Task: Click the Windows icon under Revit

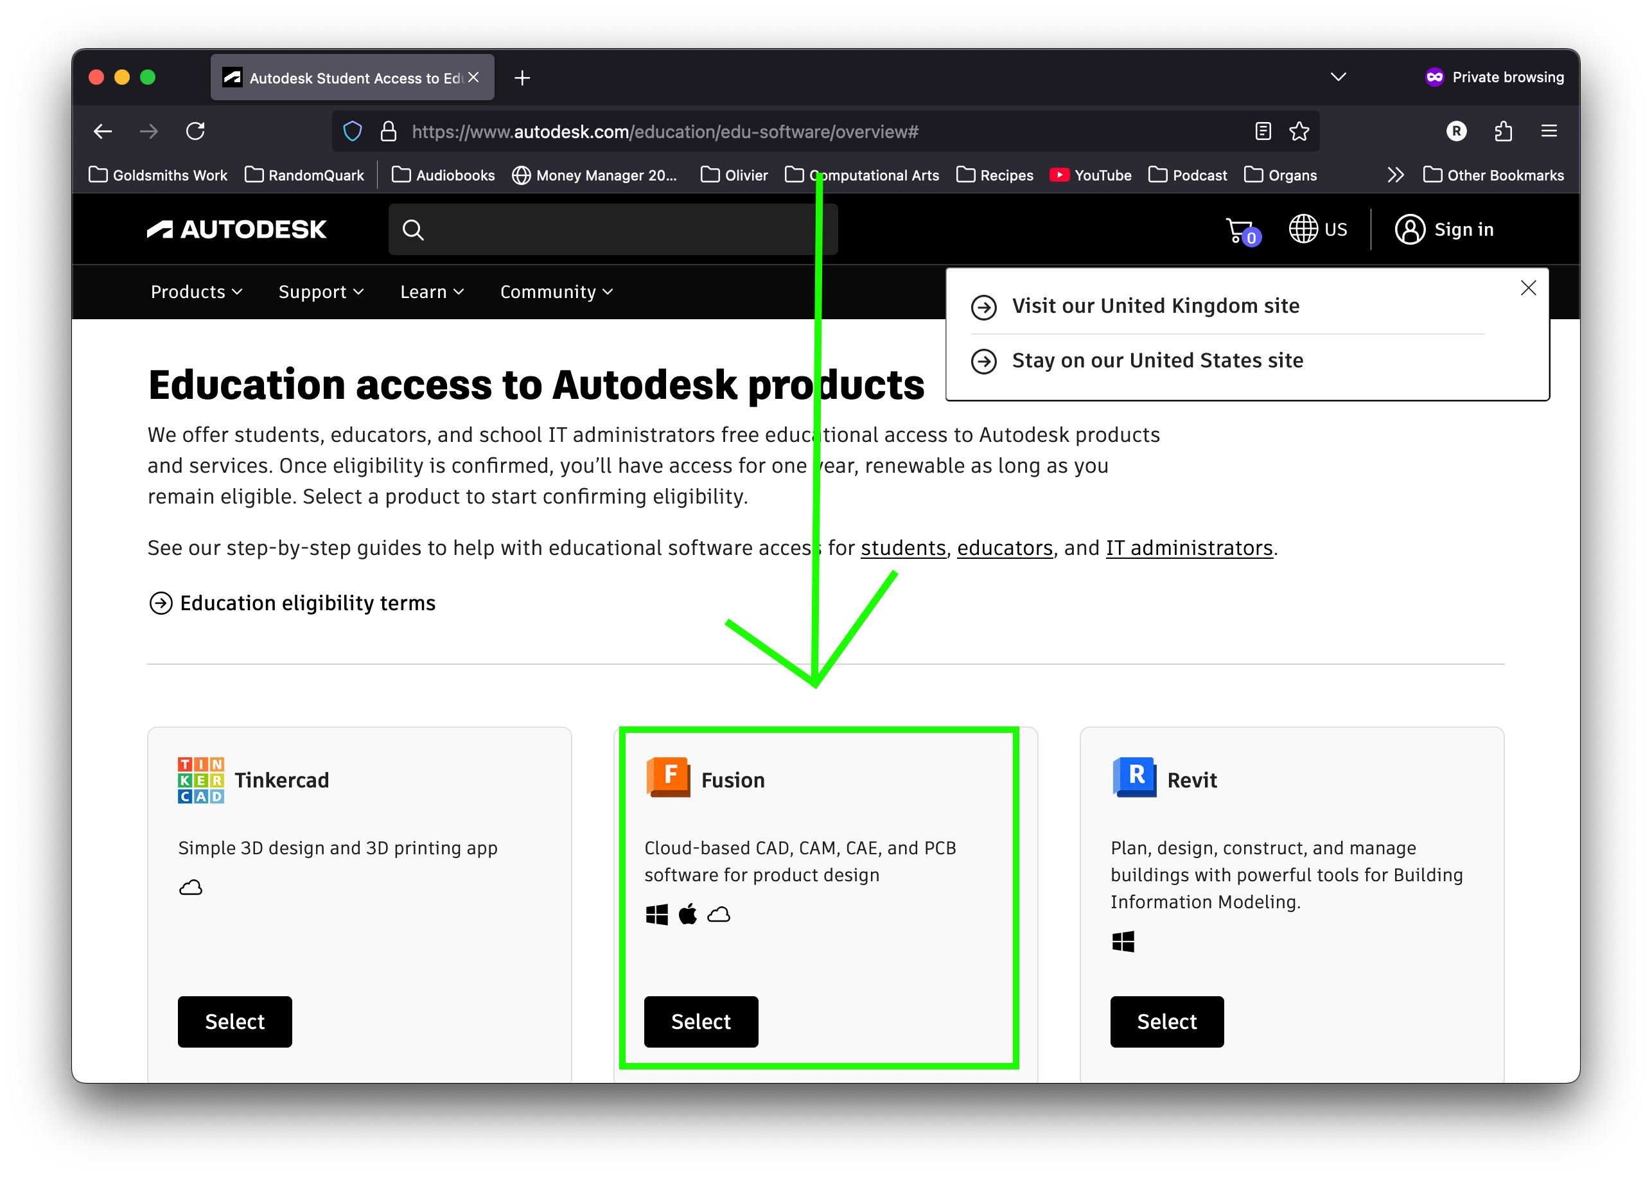Action: pyautogui.click(x=1123, y=942)
